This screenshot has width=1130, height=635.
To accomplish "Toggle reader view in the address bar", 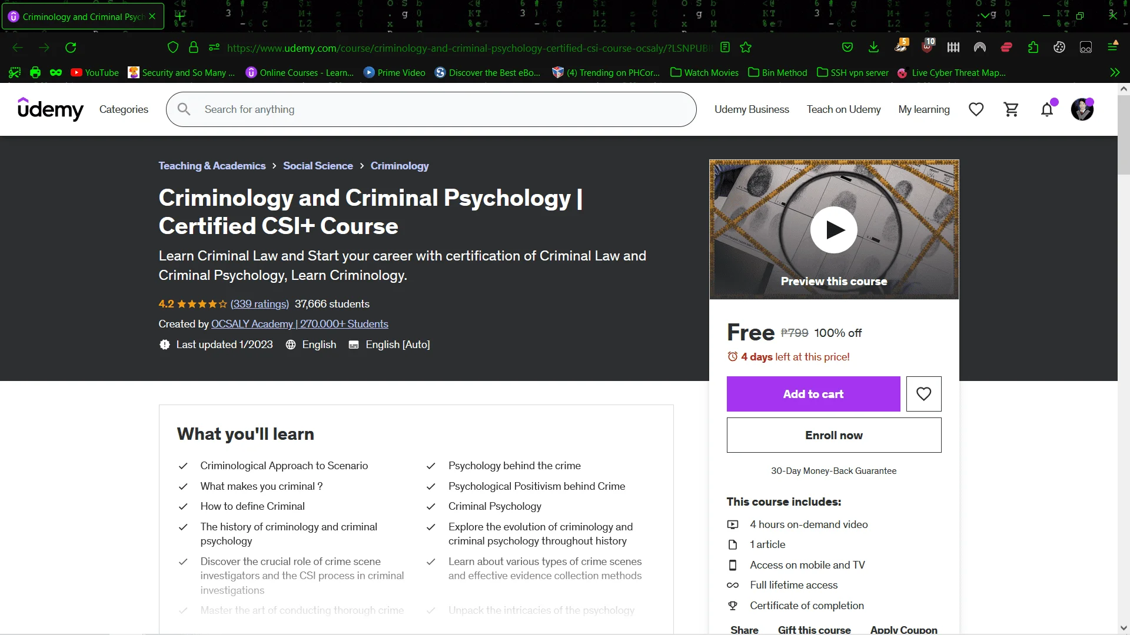I will tap(725, 48).
